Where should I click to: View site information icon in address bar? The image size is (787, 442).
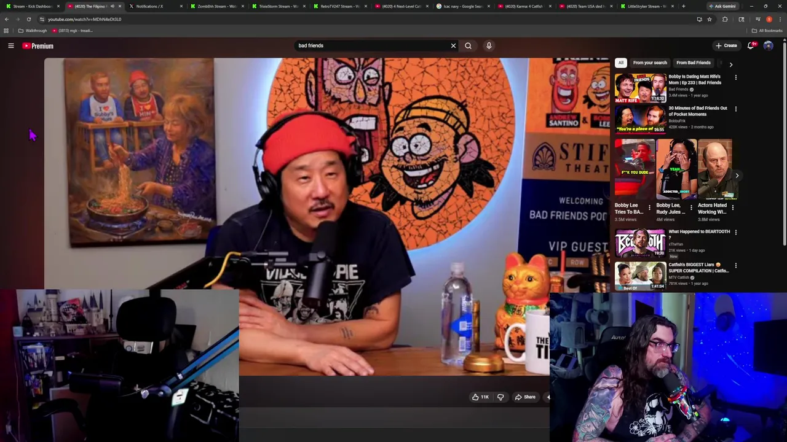(x=42, y=19)
